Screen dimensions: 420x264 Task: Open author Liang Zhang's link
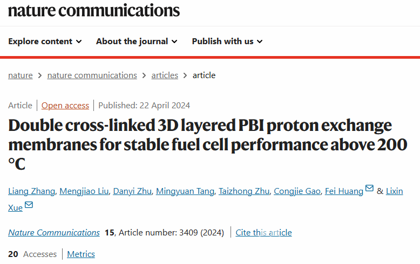(32, 191)
